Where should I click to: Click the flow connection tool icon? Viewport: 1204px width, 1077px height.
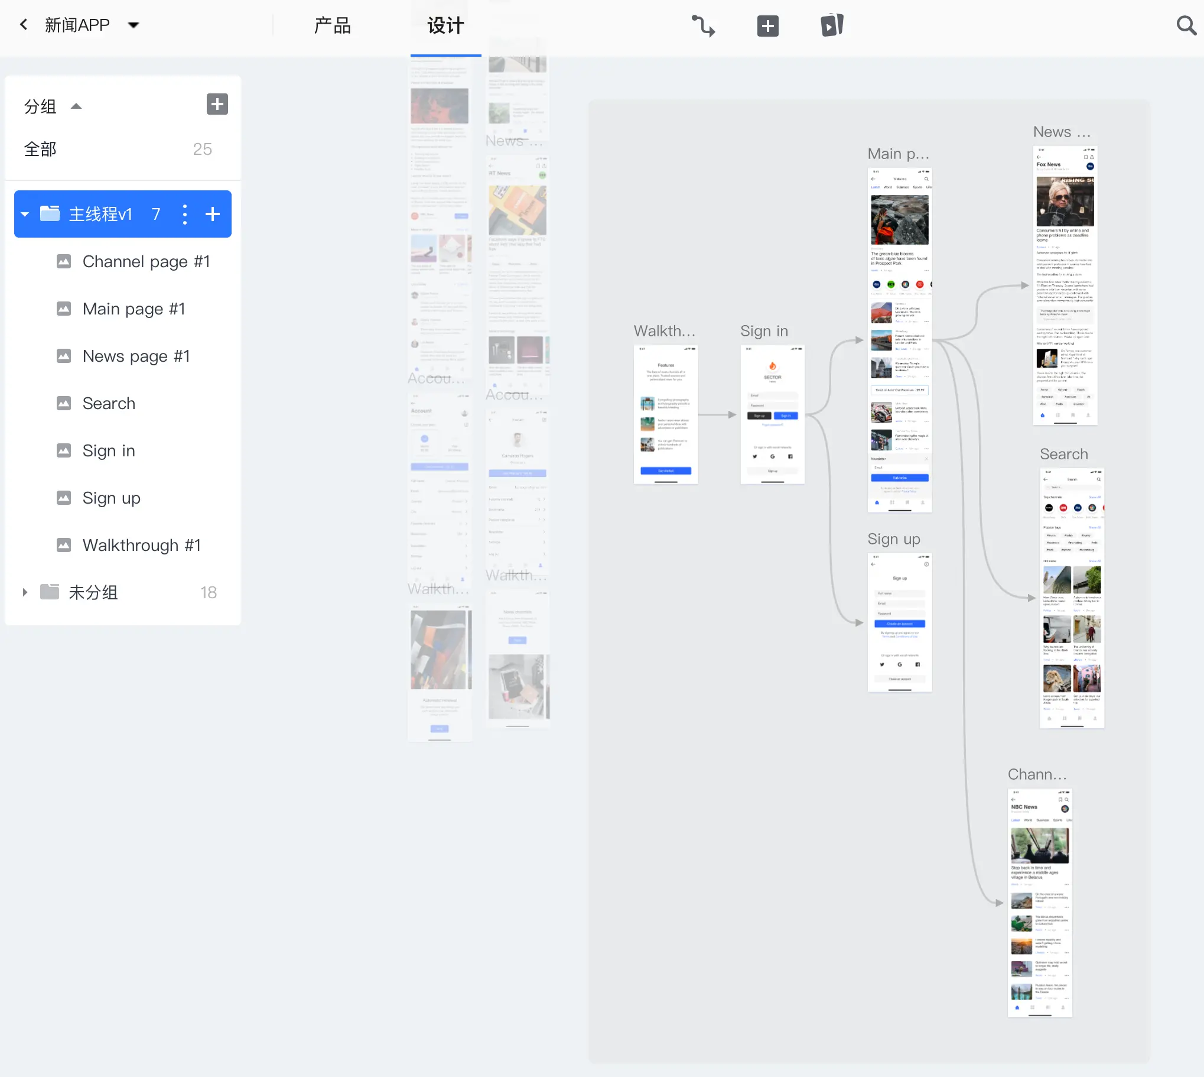703,26
